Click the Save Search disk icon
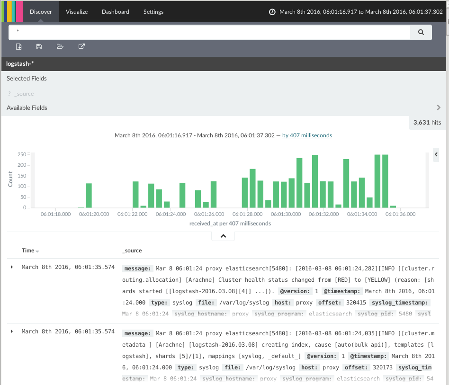449x385 pixels. click(x=39, y=46)
